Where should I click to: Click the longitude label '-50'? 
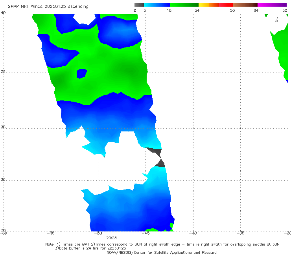coord(98,233)
